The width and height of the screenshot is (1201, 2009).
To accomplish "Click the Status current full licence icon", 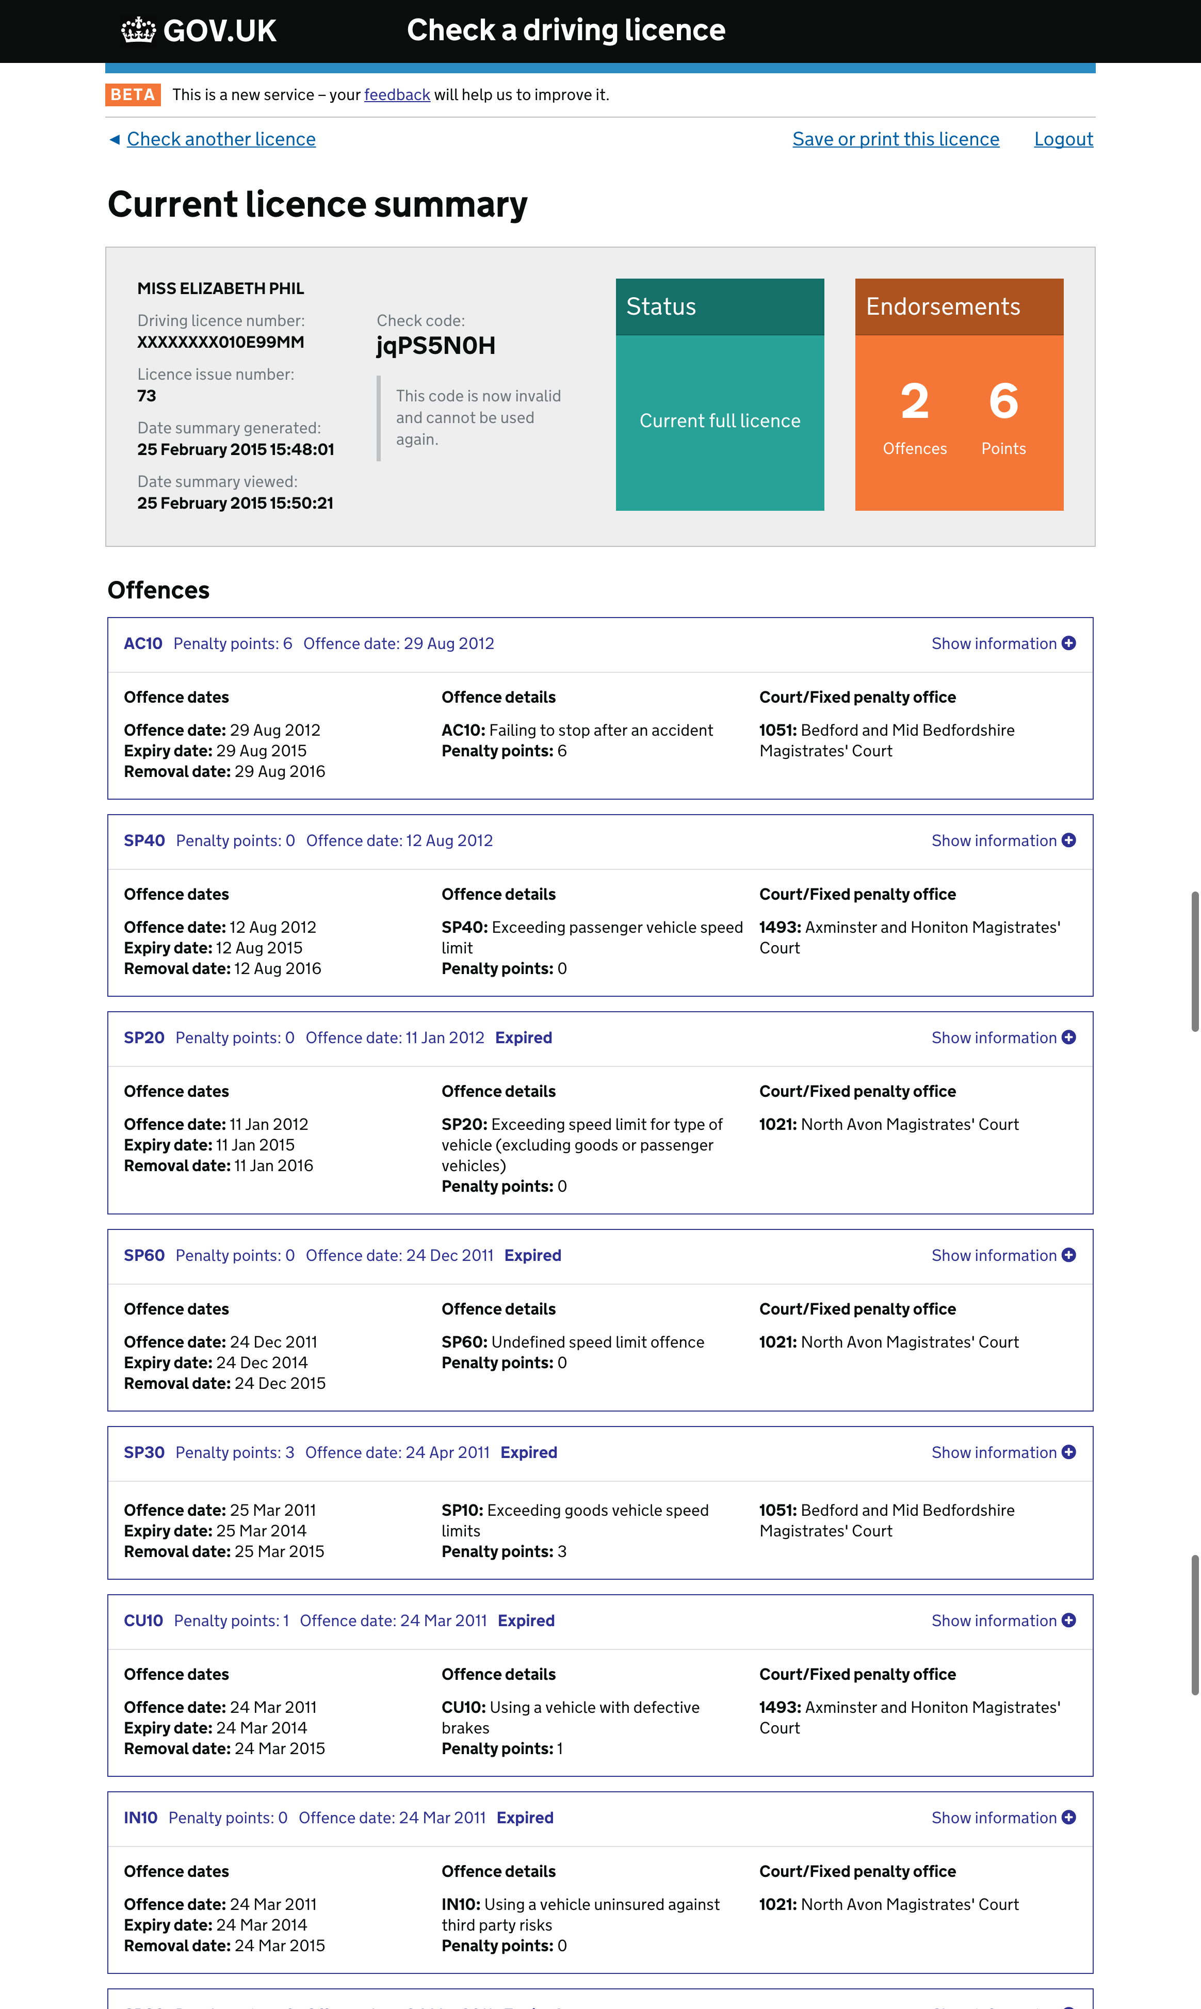I will [719, 393].
